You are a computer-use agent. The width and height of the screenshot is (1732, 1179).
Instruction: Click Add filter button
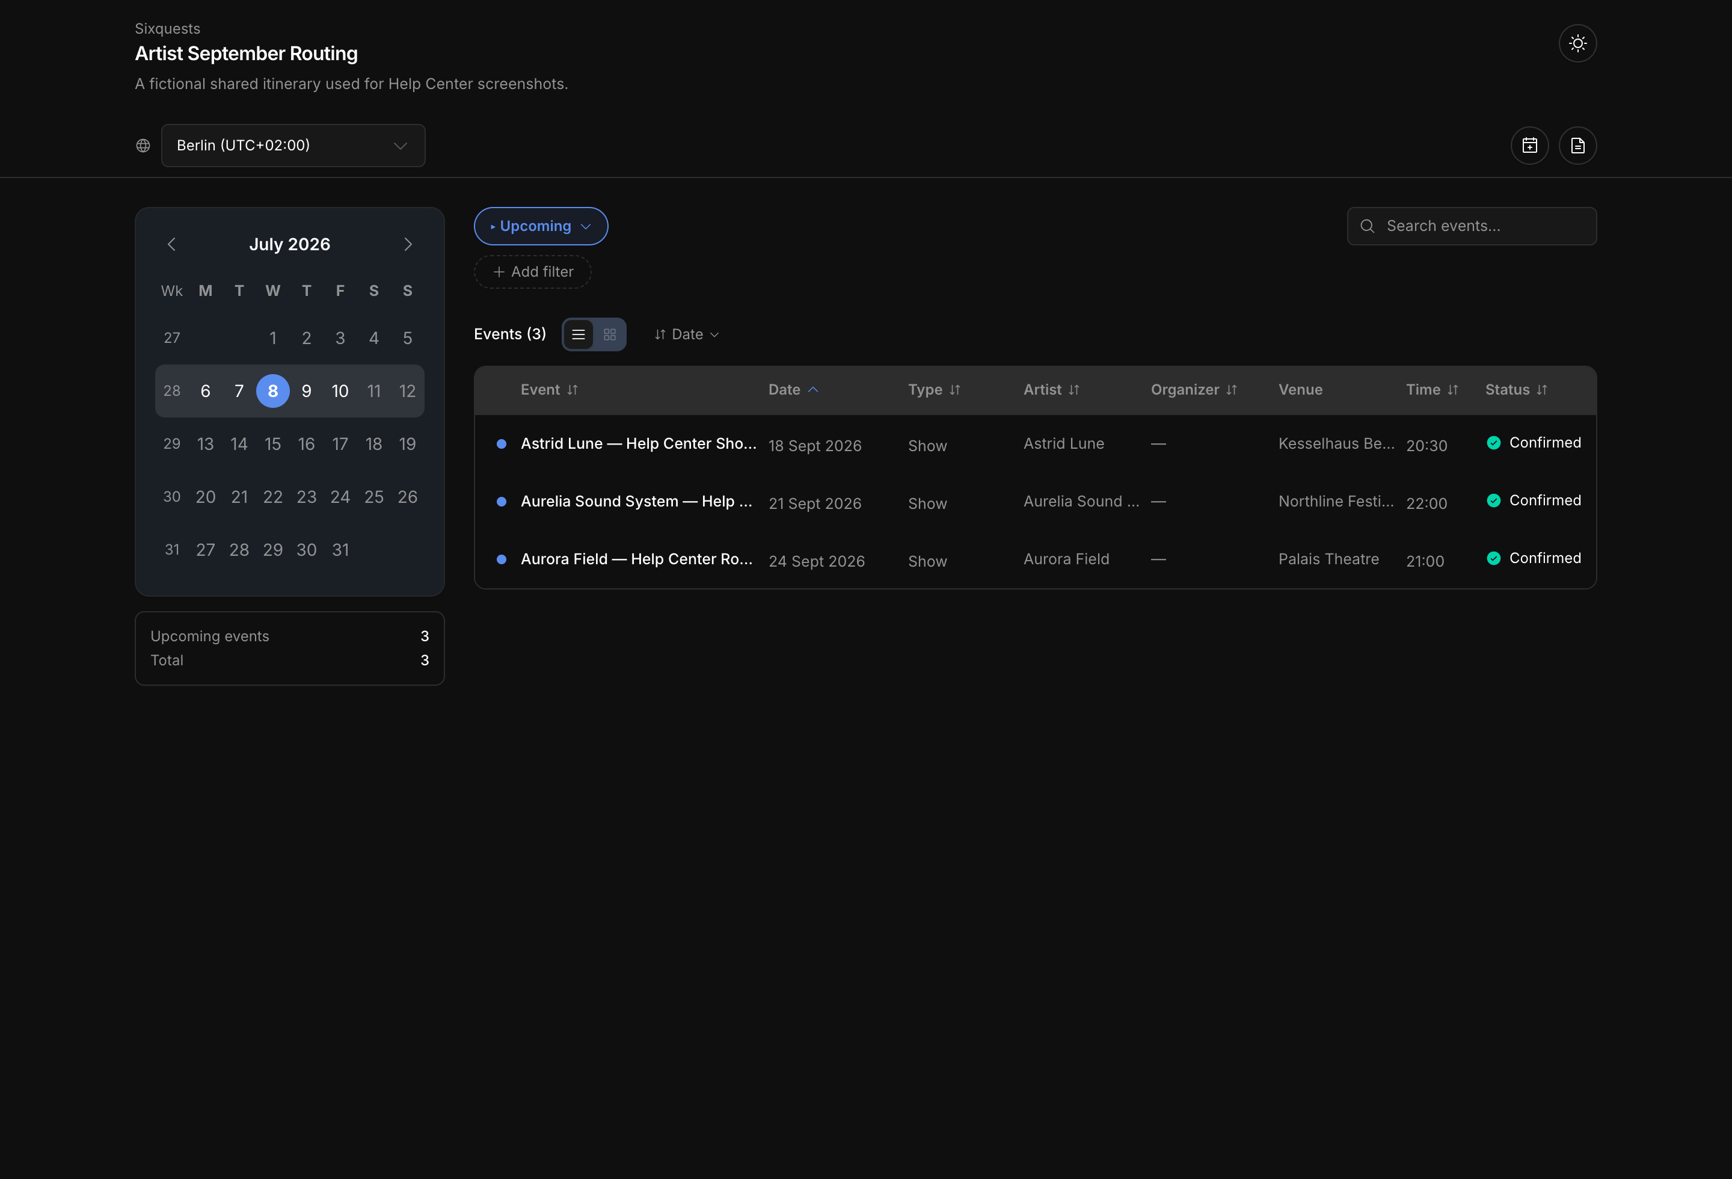[532, 272]
